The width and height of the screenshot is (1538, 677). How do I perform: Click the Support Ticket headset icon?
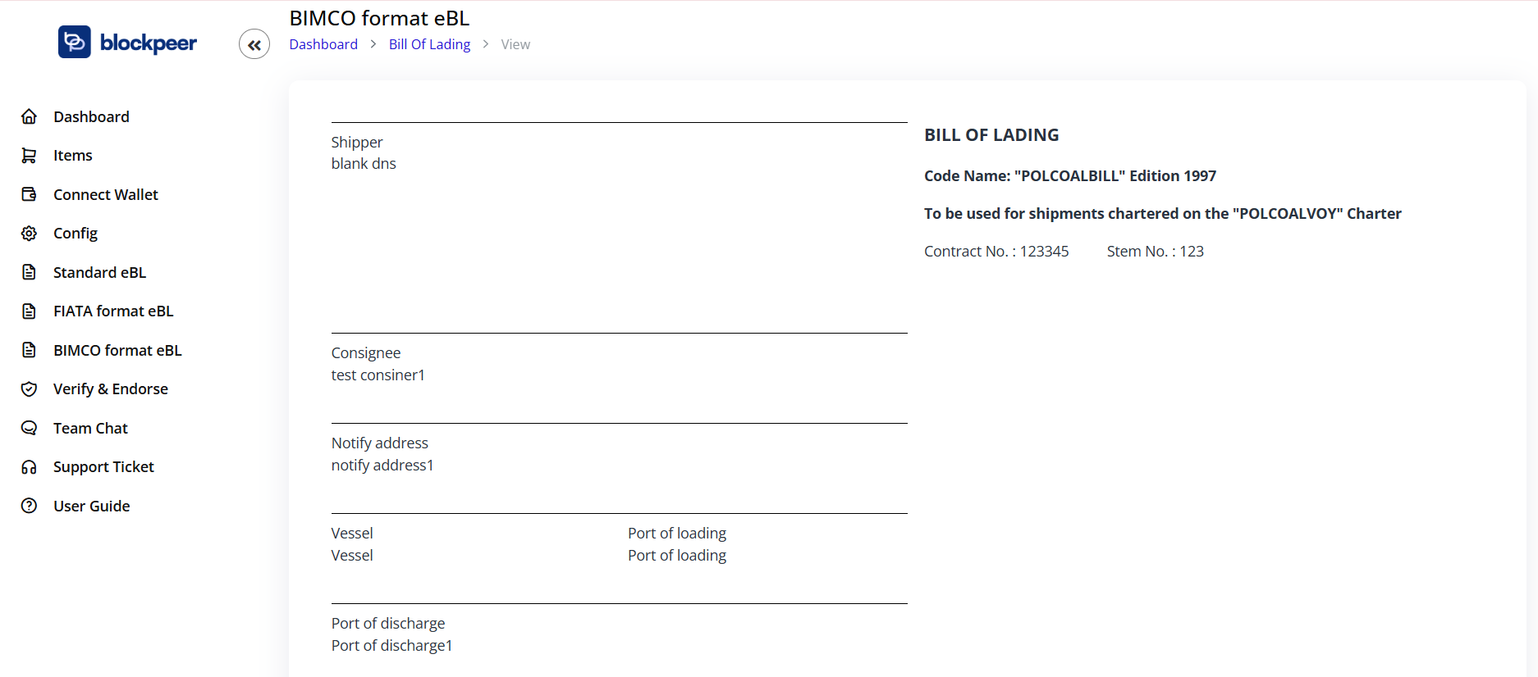[x=30, y=467]
